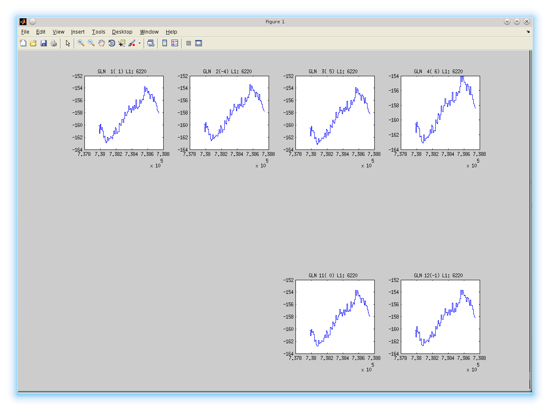This screenshot has height=411, width=550.
Task: Activate the Zoom In magnifier tool
Action: click(x=81, y=43)
